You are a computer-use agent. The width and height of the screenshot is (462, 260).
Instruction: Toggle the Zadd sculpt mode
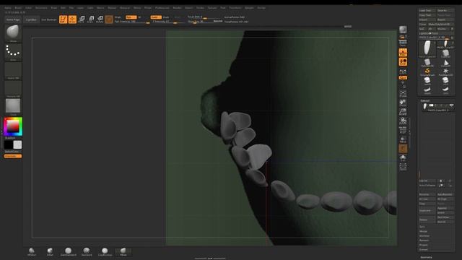(x=156, y=17)
